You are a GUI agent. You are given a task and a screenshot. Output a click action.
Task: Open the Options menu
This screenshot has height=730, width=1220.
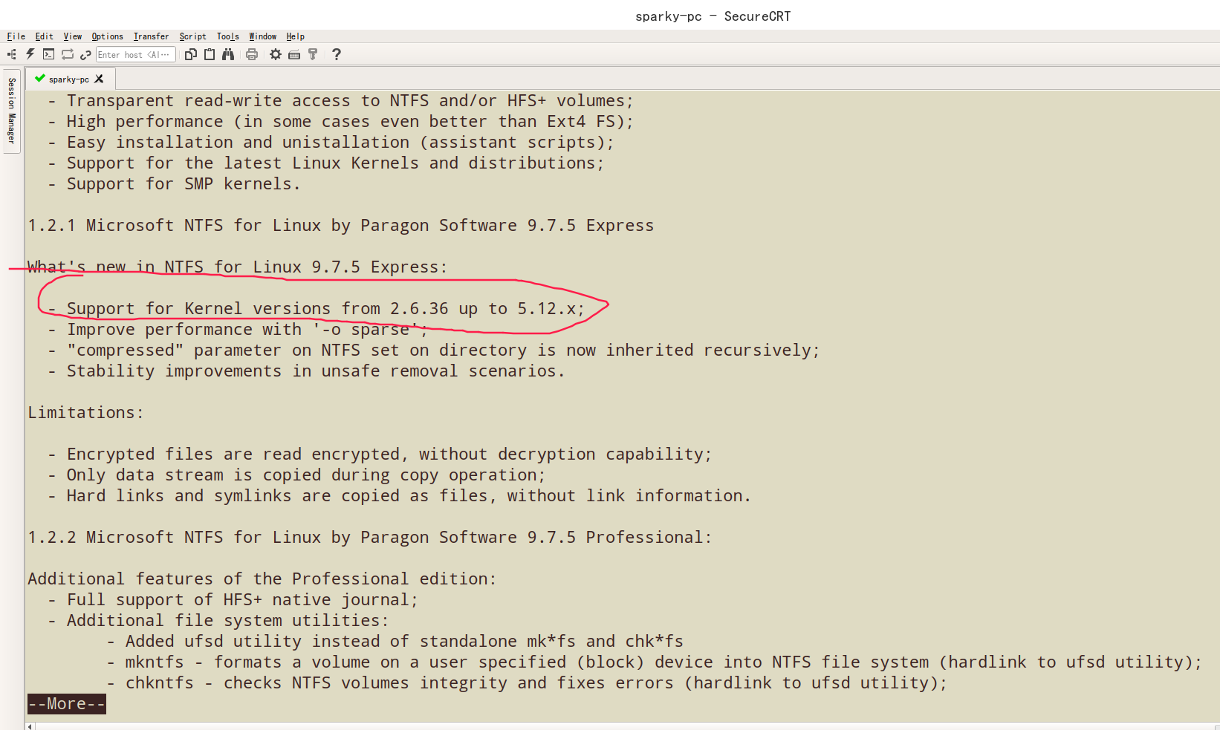point(108,36)
